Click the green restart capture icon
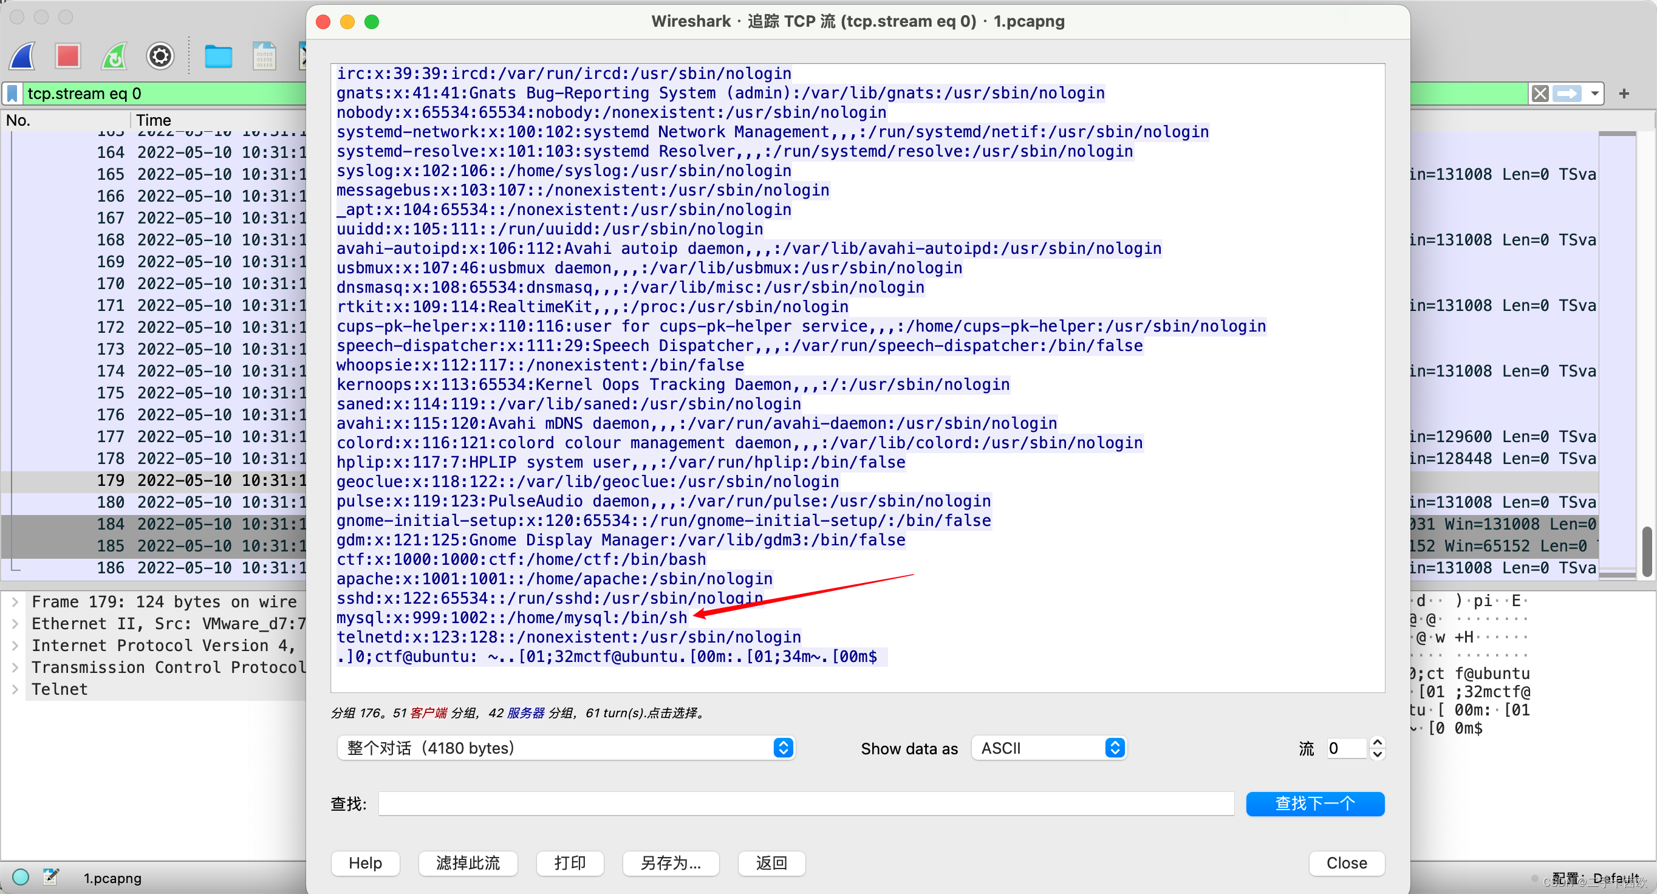Screen dimensions: 1657x894 pos(115,56)
